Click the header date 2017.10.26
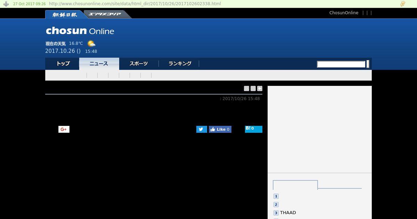Screen dimensions: 417x219 60,51
